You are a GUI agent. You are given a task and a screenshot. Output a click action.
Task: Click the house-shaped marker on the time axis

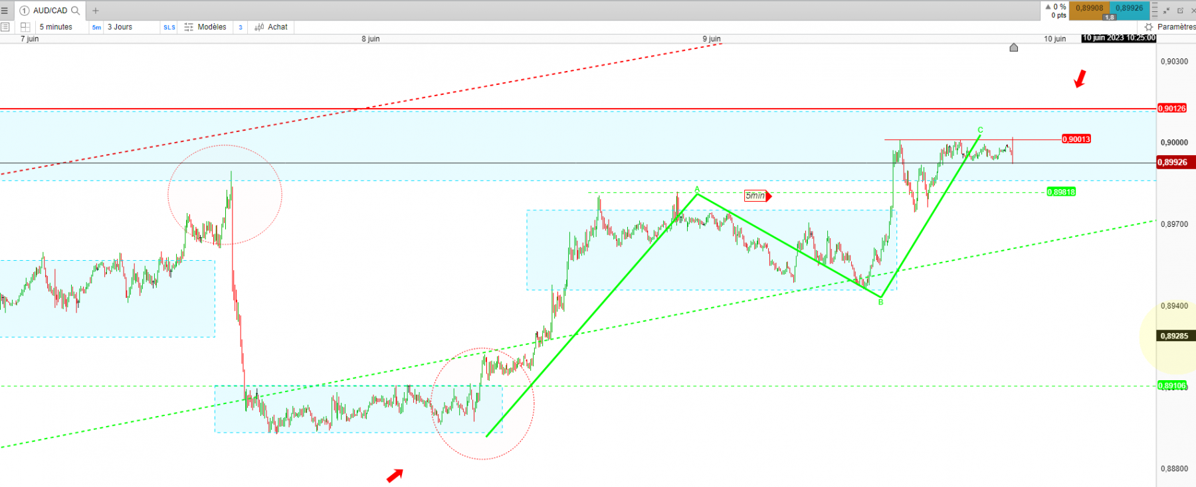[x=1014, y=47]
